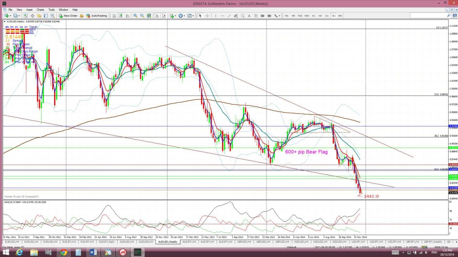This screenshot has width=458, height=257.
Task: Open the Charts menu
Action: (40, 10)
